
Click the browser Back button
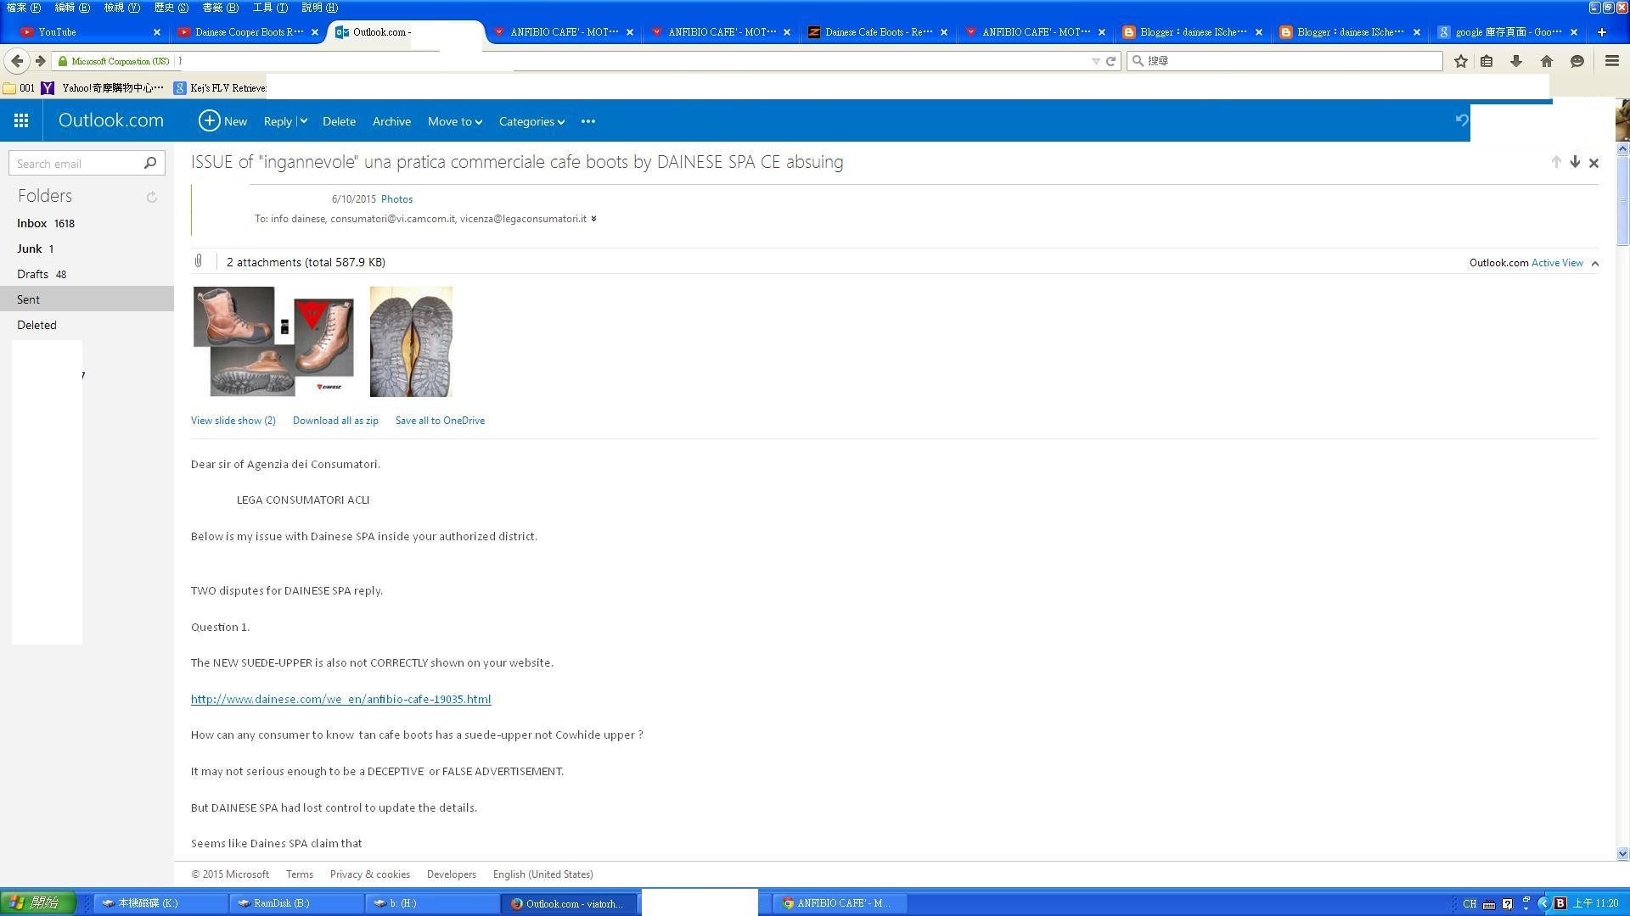(x=17, y=61)
